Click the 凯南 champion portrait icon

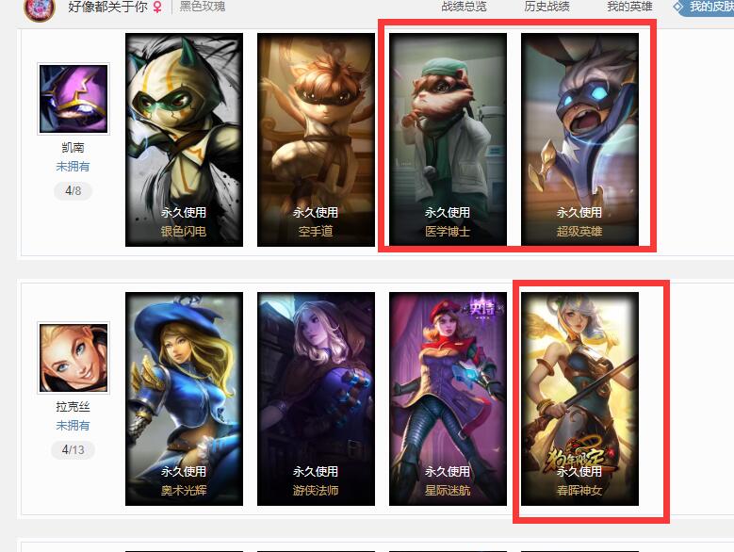(73, 99)
